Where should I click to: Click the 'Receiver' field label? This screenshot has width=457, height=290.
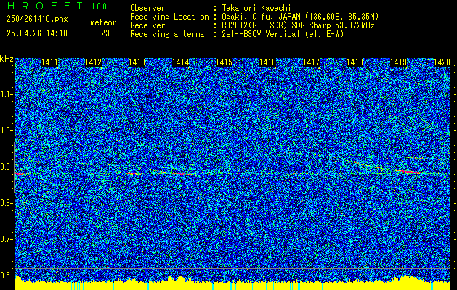click(x=147, y=25)
